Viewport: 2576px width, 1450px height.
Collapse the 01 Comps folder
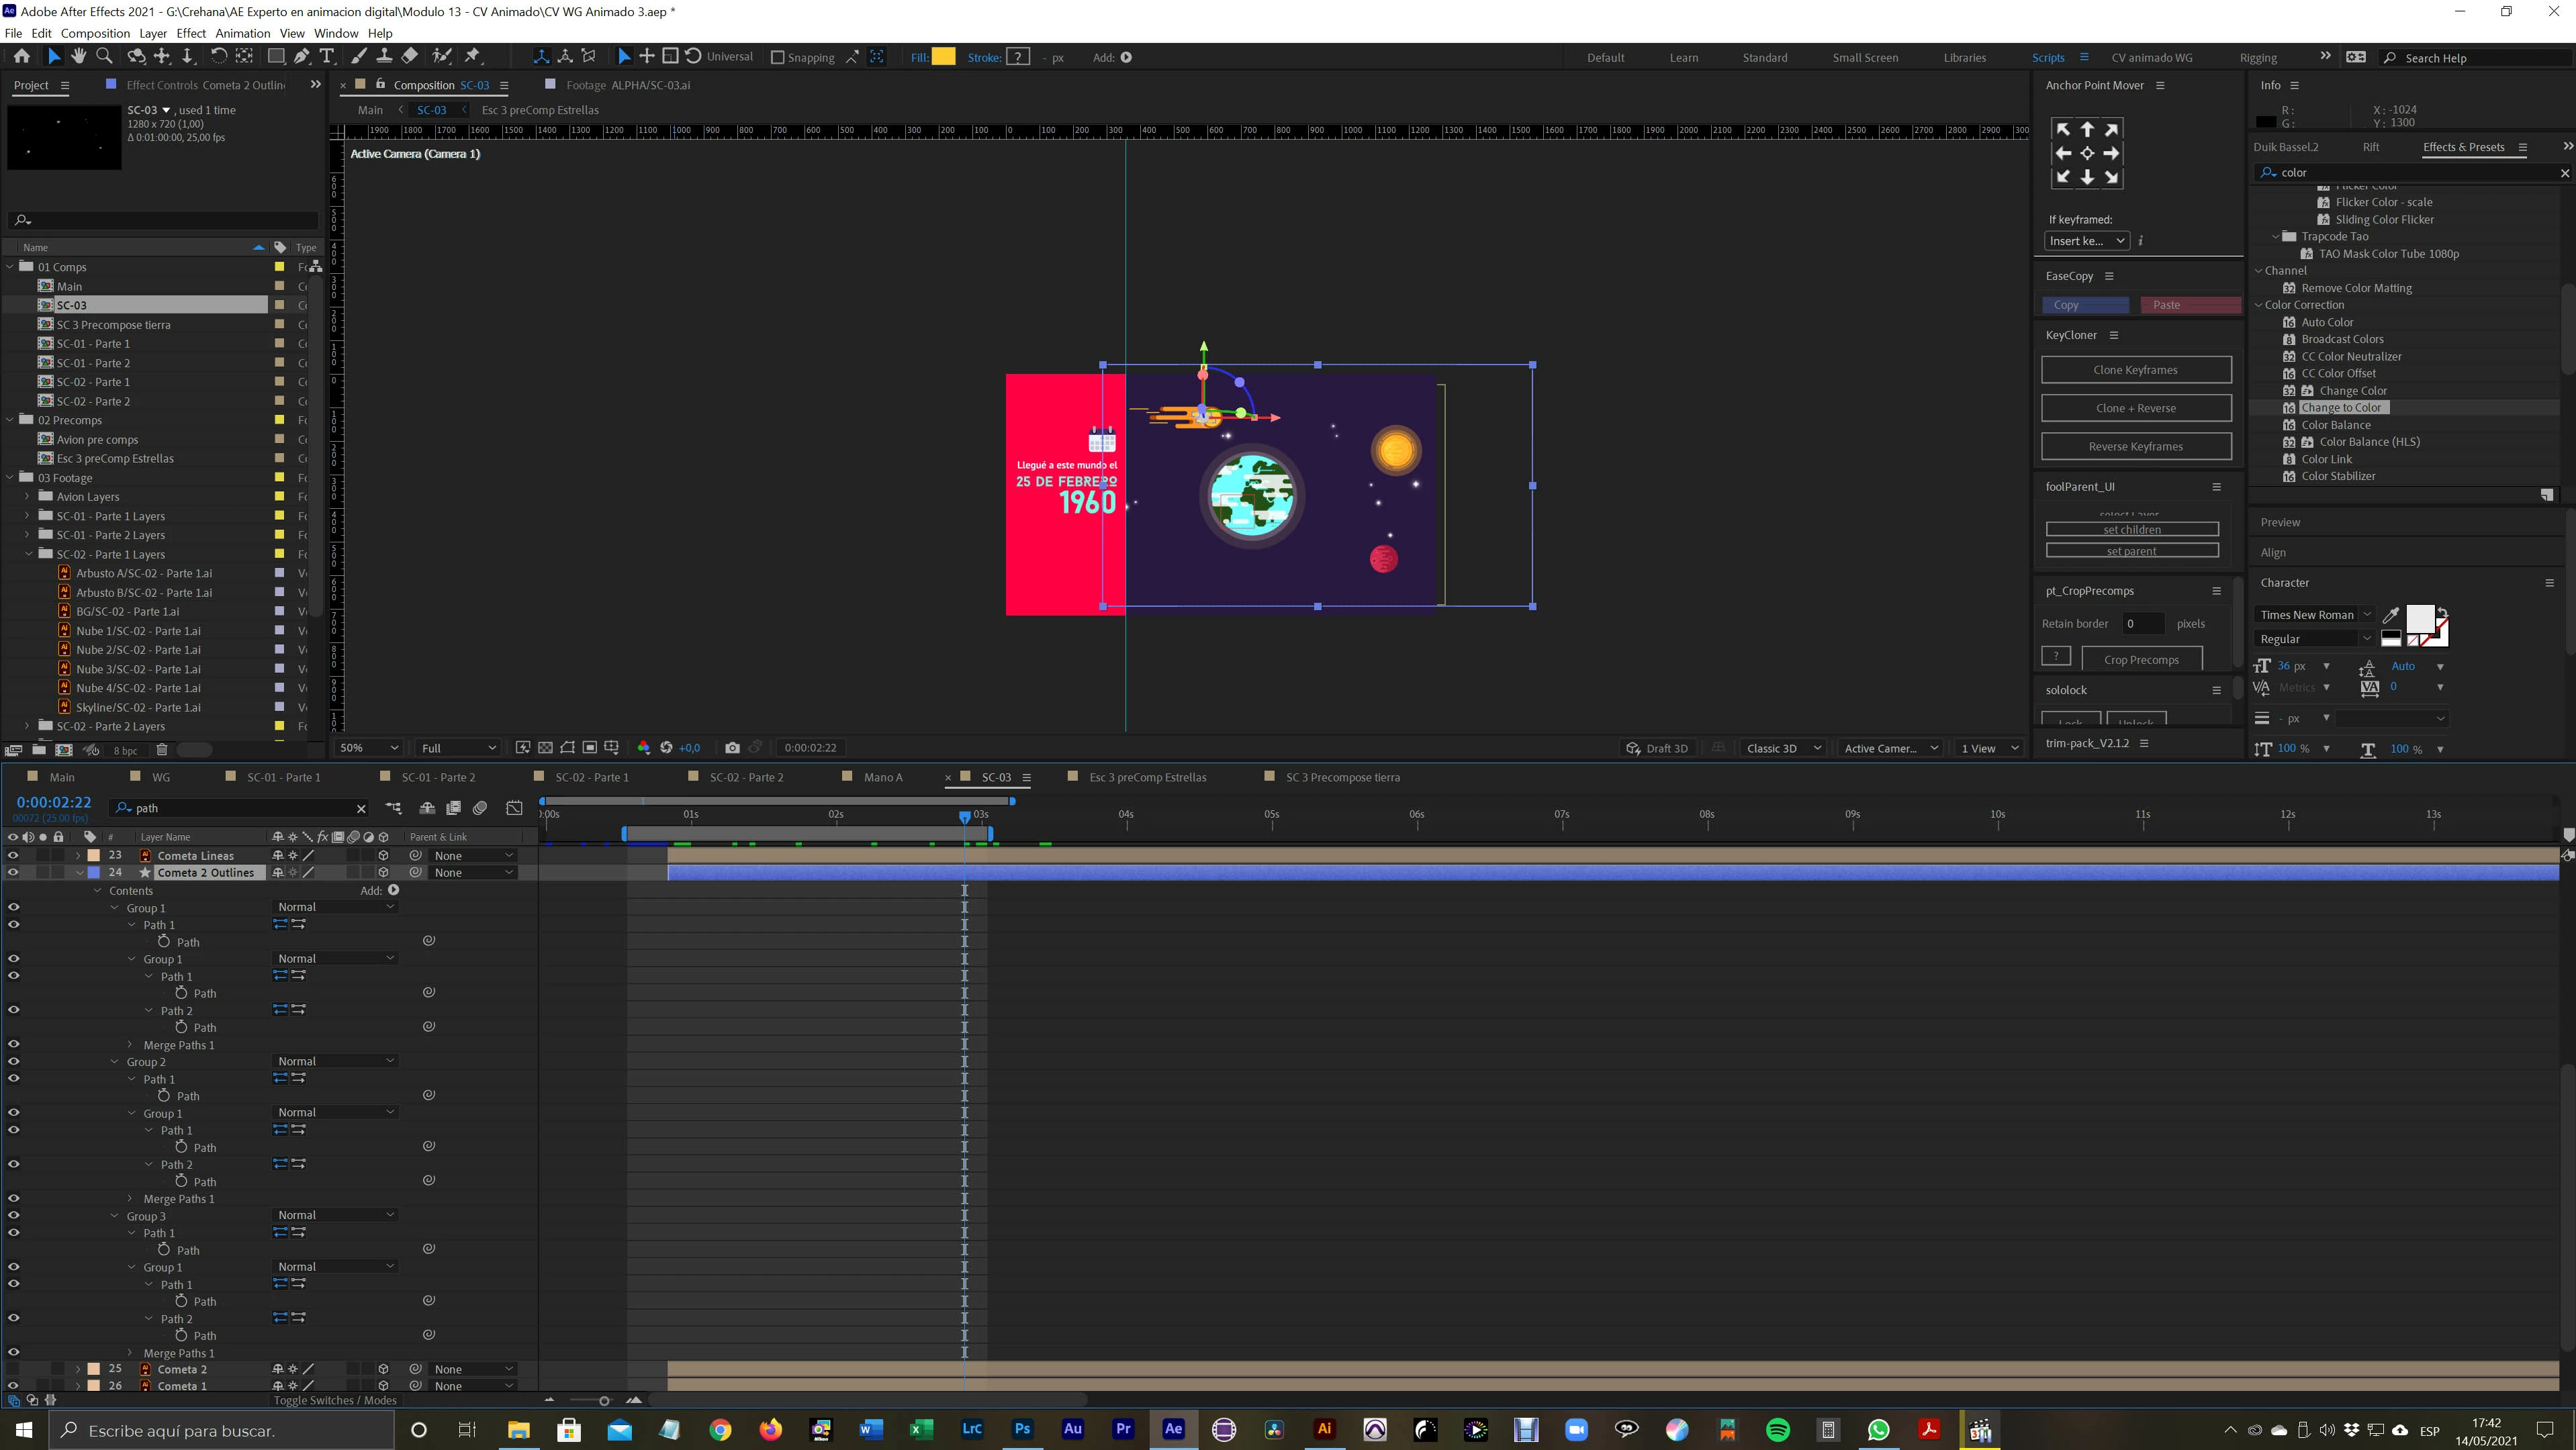click(11, 267)
